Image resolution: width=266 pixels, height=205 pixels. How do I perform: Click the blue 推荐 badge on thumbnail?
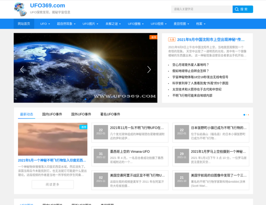pyautogui.click(x=83, y=127)
